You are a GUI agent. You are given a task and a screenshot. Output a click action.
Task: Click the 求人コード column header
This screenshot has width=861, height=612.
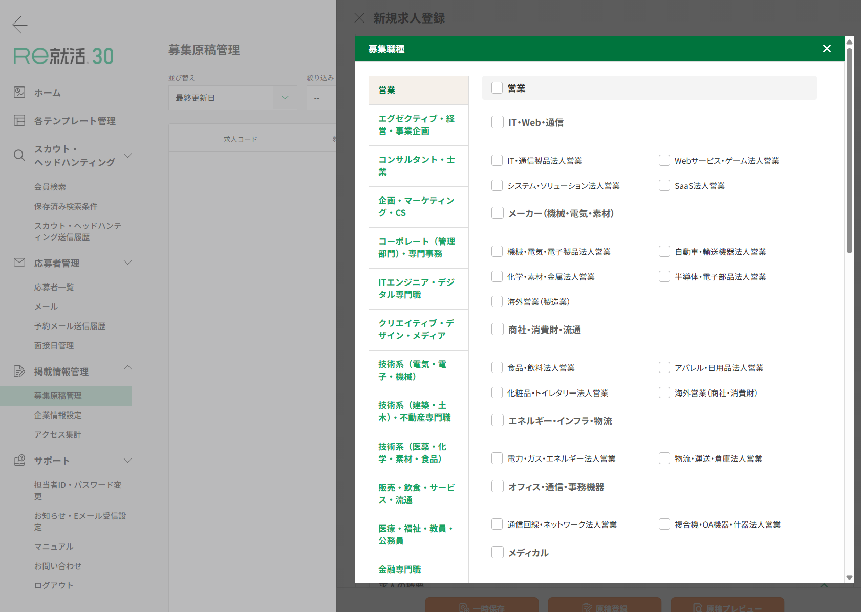point(241,139)
